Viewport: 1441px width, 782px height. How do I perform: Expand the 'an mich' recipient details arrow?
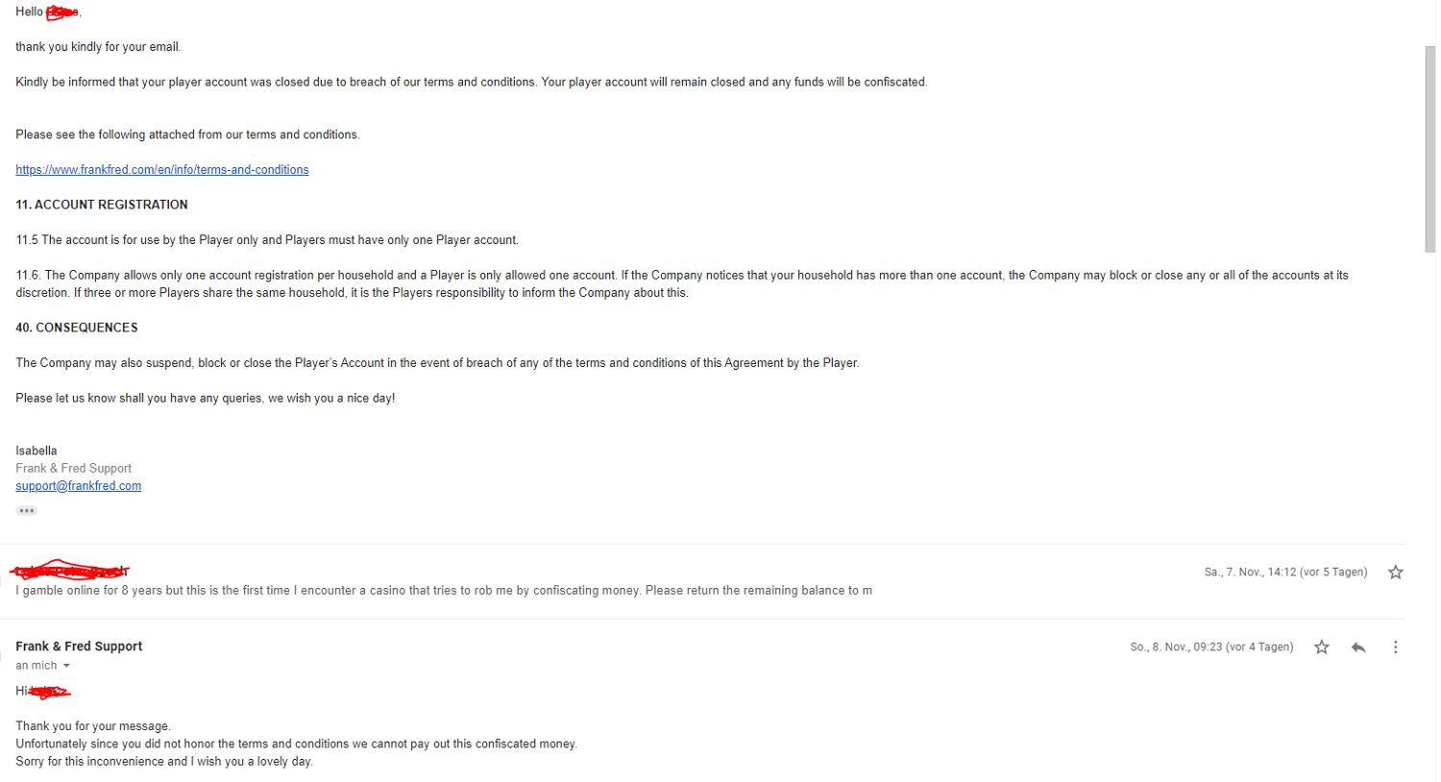click(x=66, y=666)
